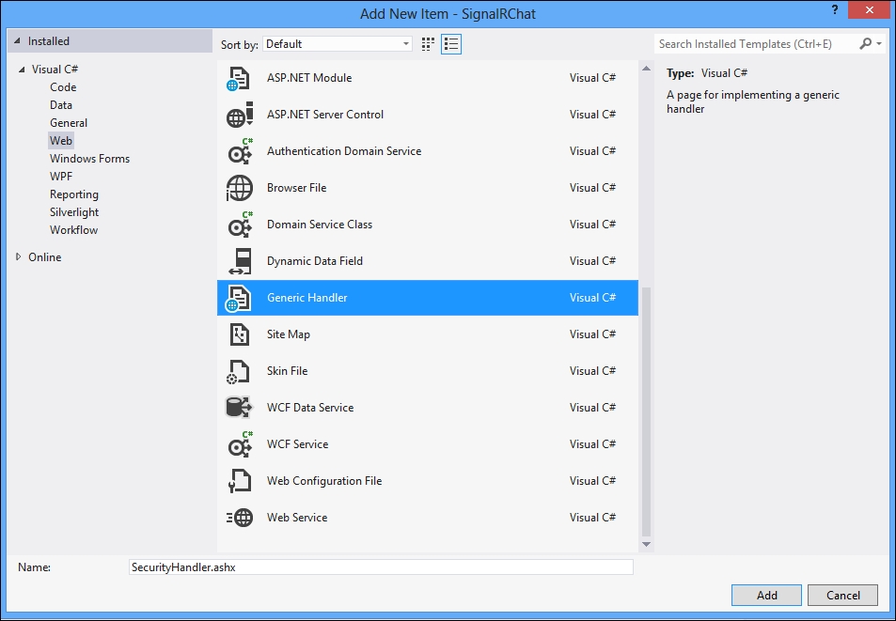896x621 pixels.
Task: Click the Cancel button
Action: click(842, 595)
